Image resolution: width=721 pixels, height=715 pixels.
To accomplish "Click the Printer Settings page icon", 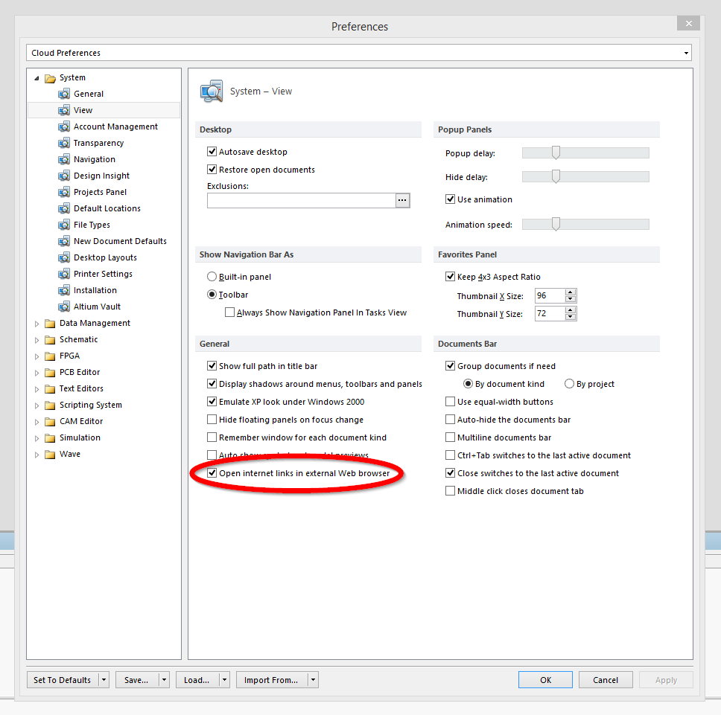I will [x=64, y=274].
